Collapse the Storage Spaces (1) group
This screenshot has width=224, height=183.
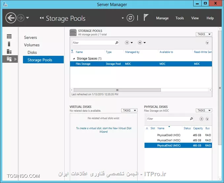pos(74,58)
